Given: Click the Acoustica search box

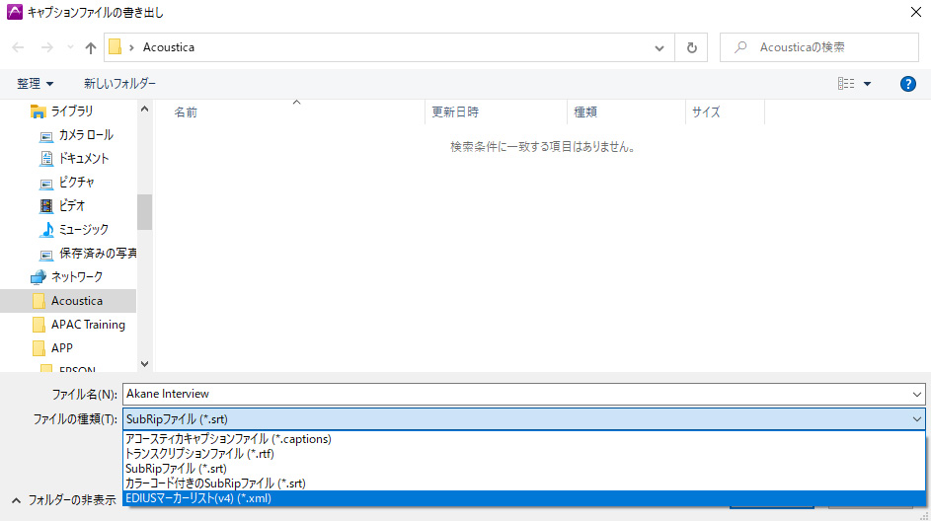Looking at the screenshot, I should click(819, 47).
